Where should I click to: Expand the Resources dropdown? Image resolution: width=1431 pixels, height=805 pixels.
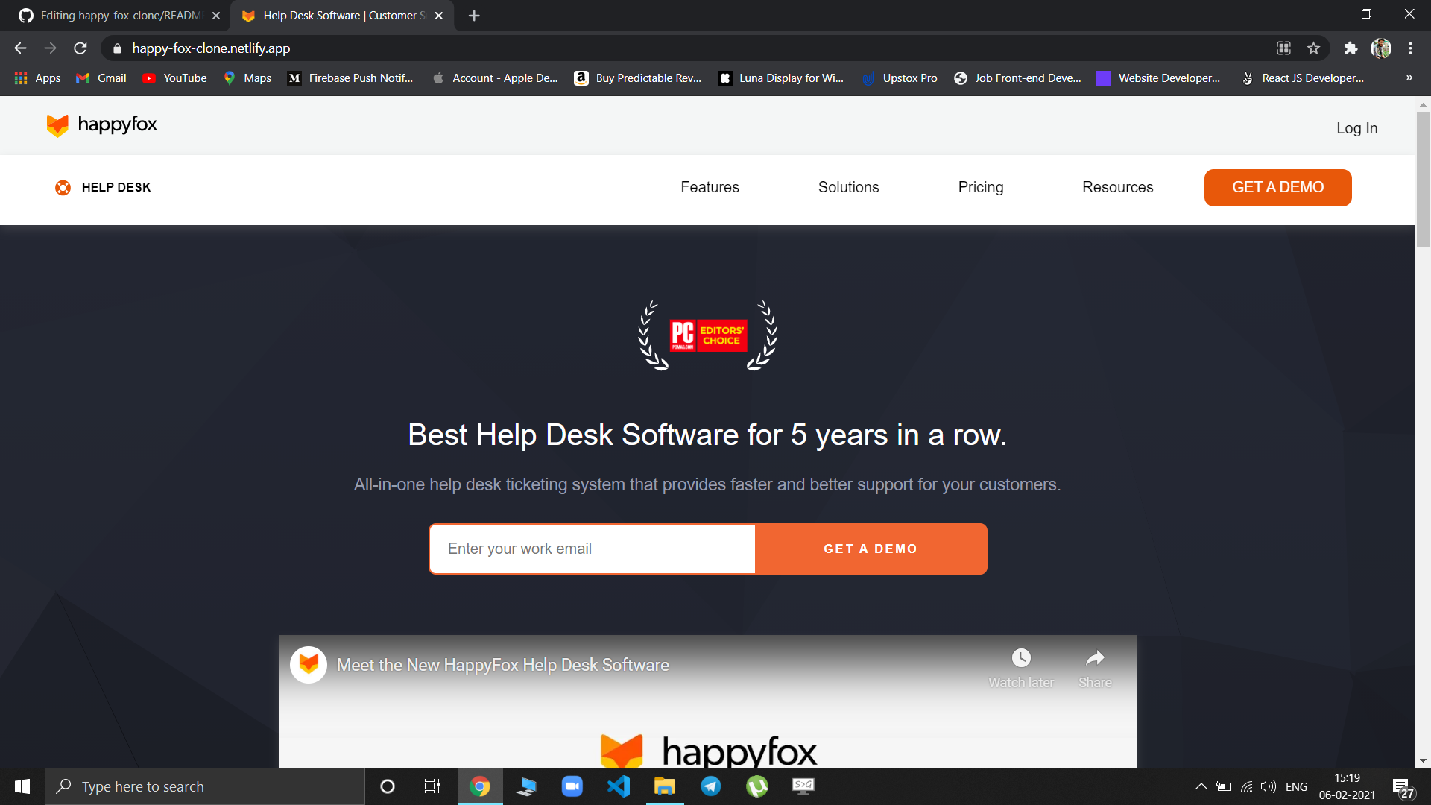coord(1117,187)
